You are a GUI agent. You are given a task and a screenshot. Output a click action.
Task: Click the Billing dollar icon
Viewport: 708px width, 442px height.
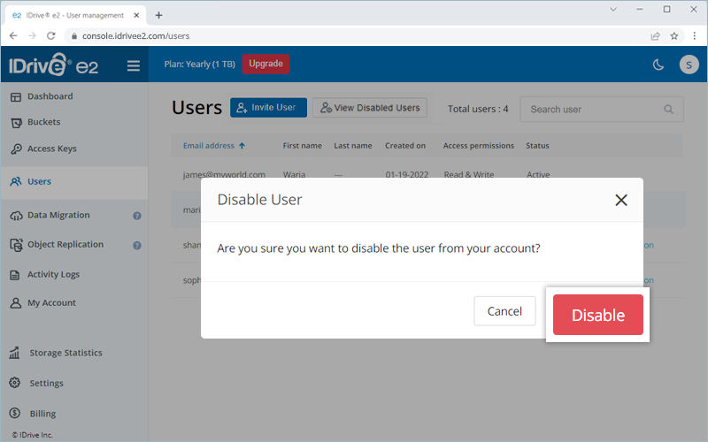(x=15, y=413)
